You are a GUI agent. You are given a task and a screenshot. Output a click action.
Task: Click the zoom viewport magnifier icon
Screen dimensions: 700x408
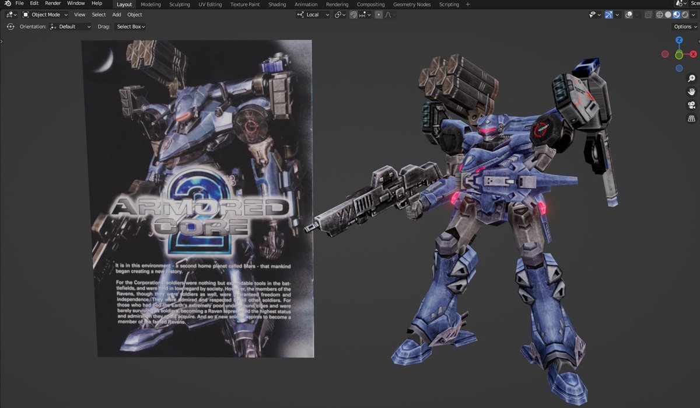692,78
